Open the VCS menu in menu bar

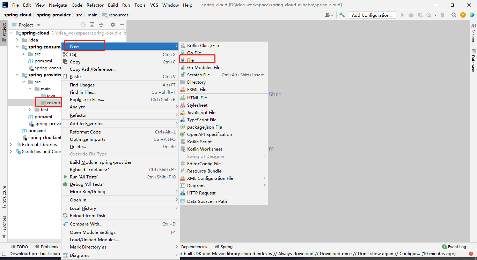click(154, 5)
